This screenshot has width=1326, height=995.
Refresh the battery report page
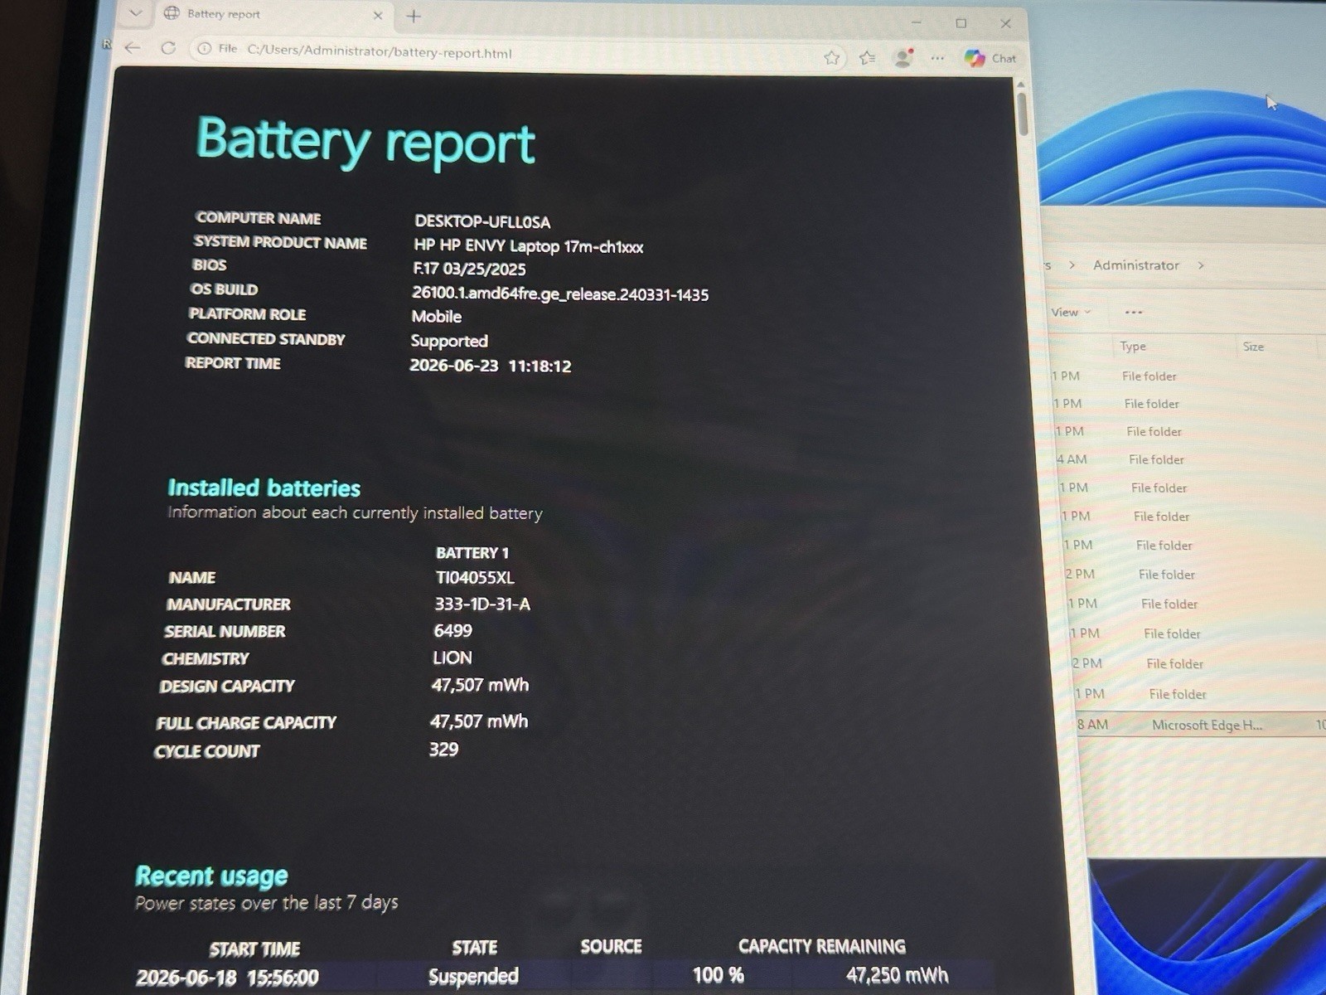tap(168, 48)
